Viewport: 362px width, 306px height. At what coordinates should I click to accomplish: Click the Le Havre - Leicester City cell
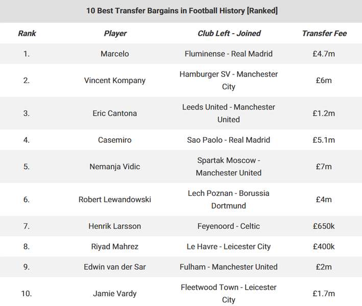coord(229,246)
